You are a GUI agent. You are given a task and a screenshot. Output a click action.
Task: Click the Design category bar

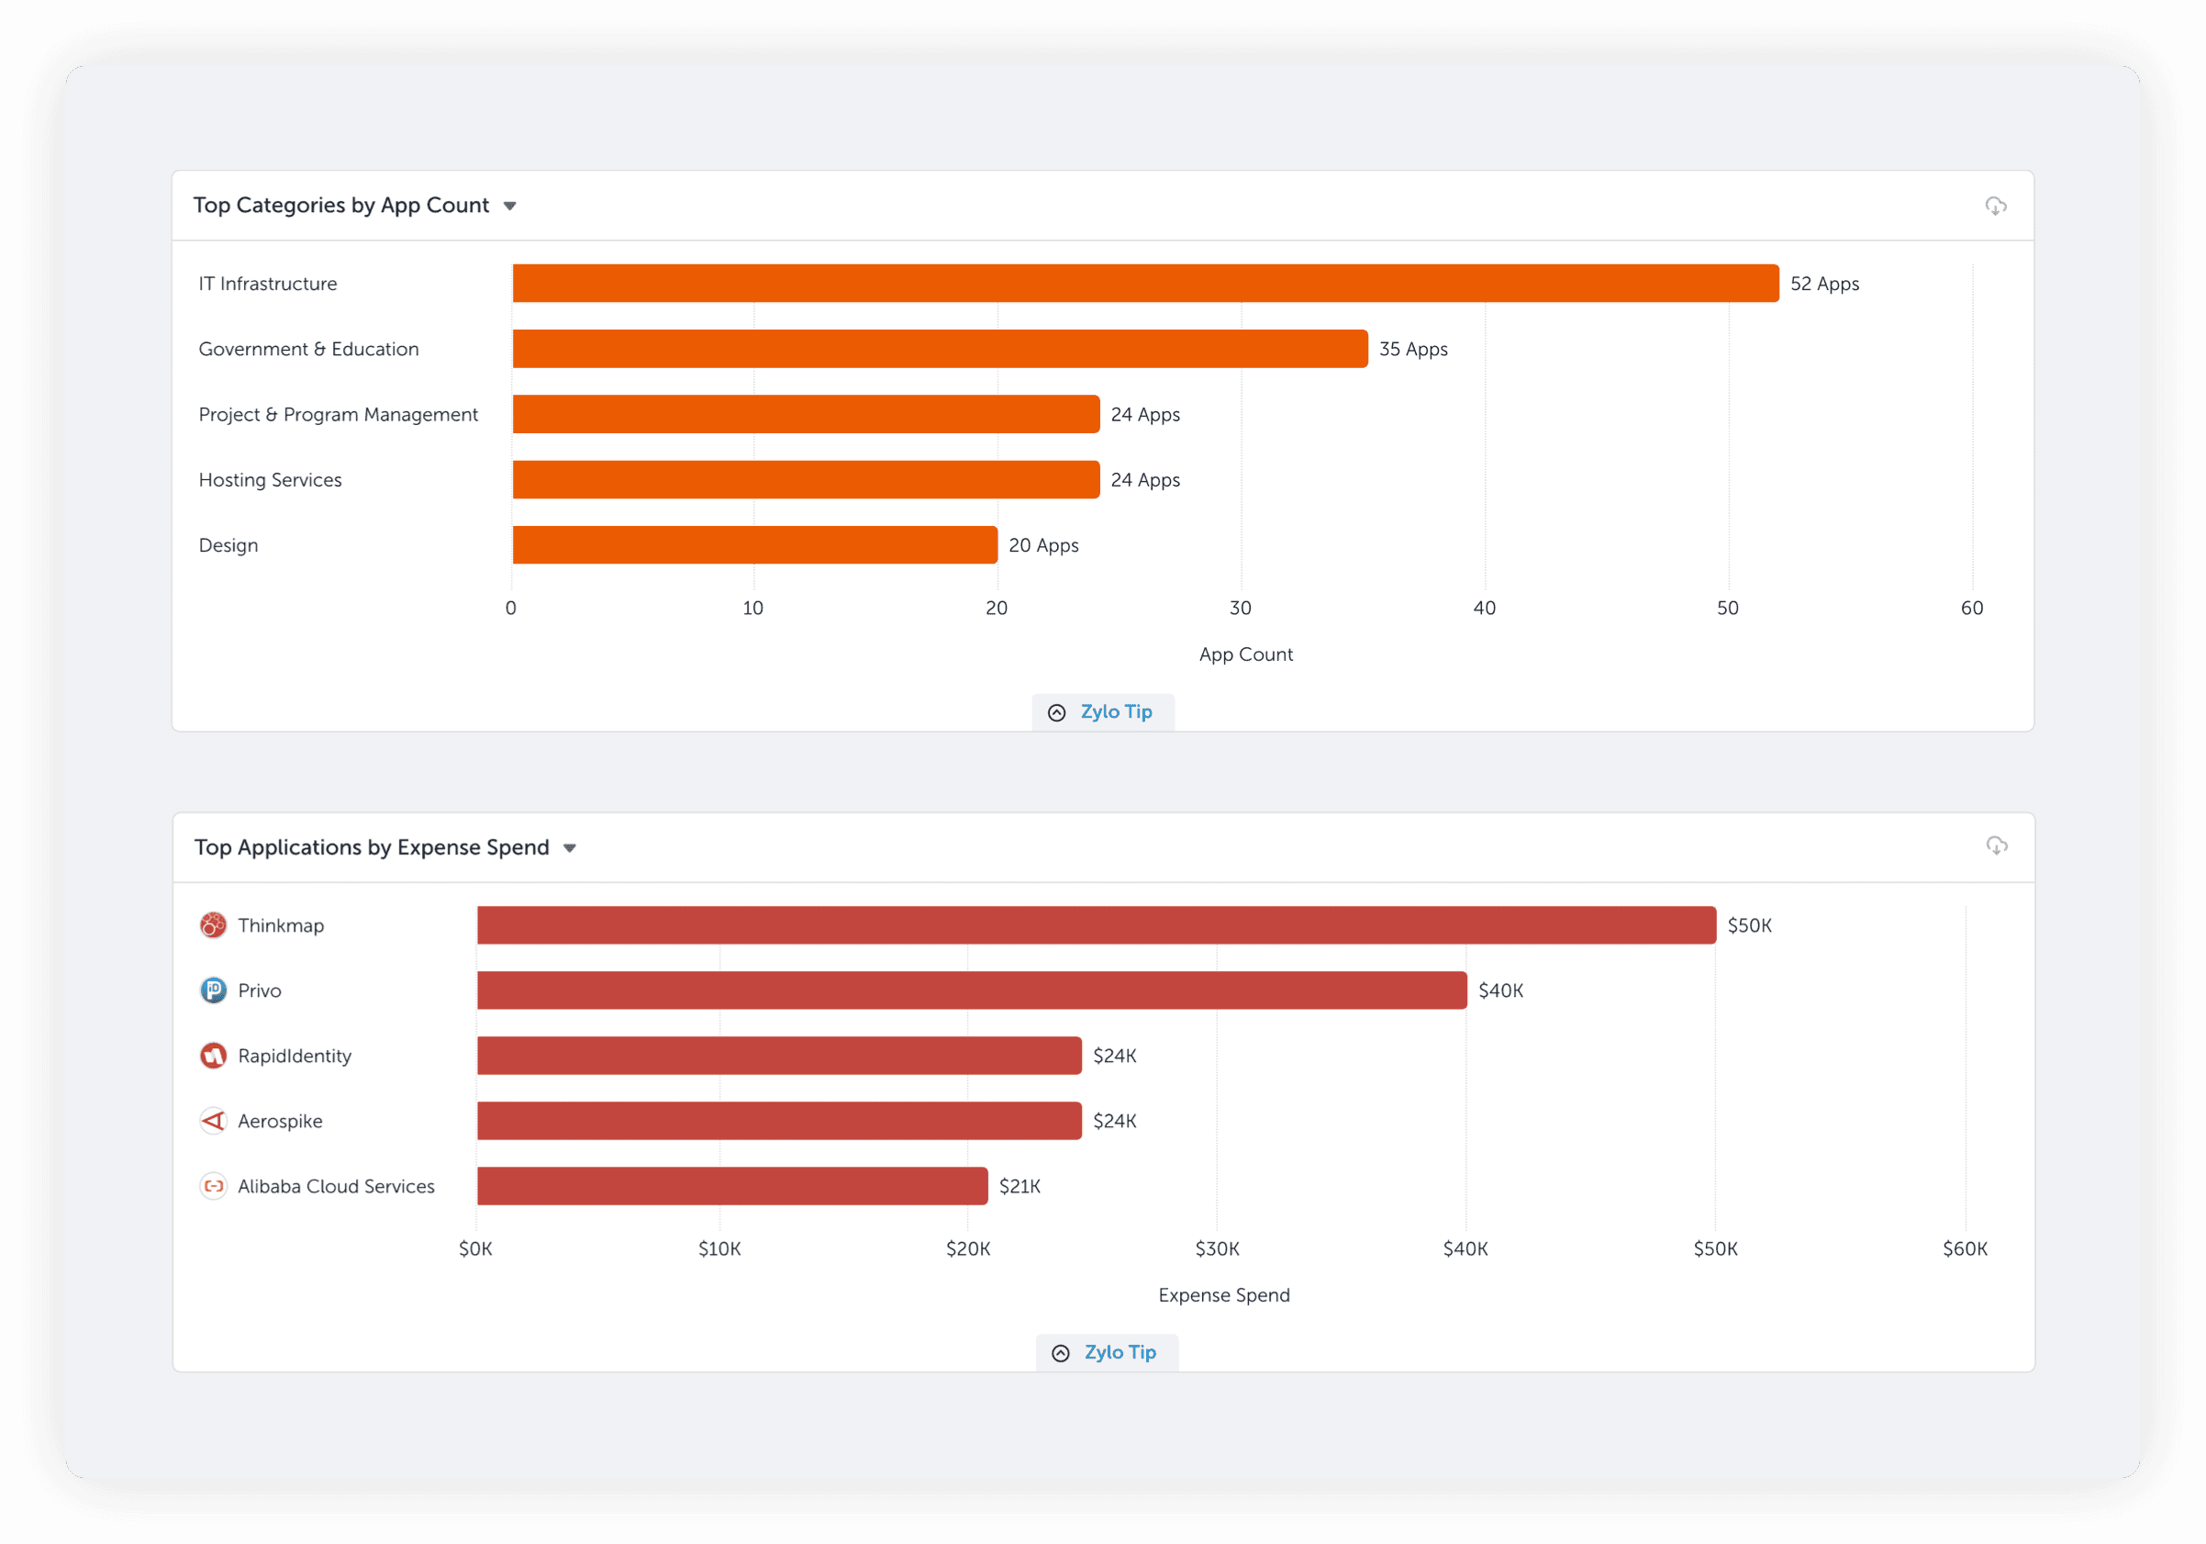click(754, 545)
